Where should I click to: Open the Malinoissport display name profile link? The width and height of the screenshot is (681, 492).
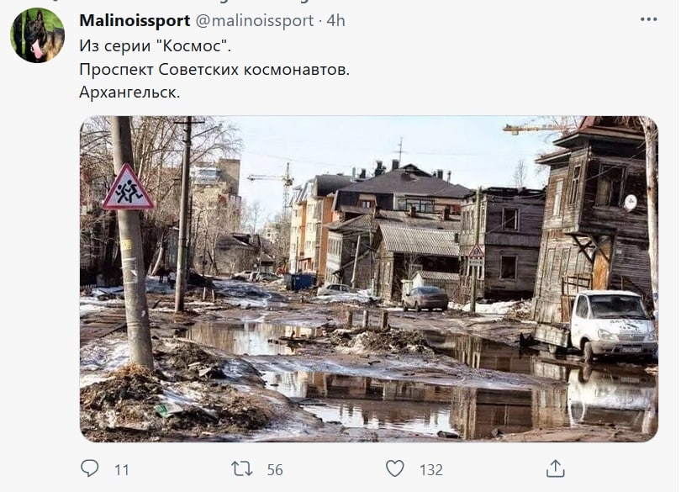(x=135, y=20)
